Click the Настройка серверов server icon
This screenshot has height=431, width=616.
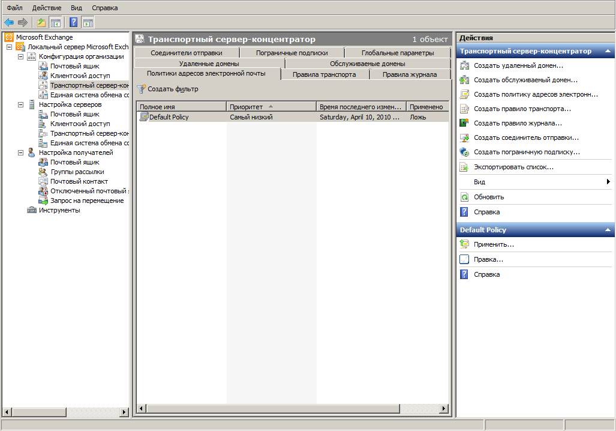pyautogui.click(x=31, y=104)
